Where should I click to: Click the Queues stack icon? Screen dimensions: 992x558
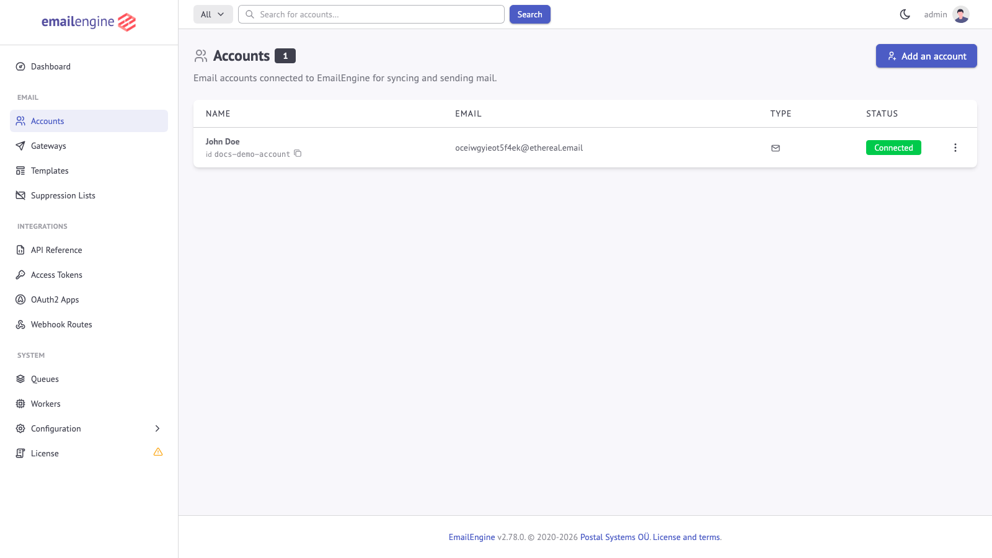20,379
